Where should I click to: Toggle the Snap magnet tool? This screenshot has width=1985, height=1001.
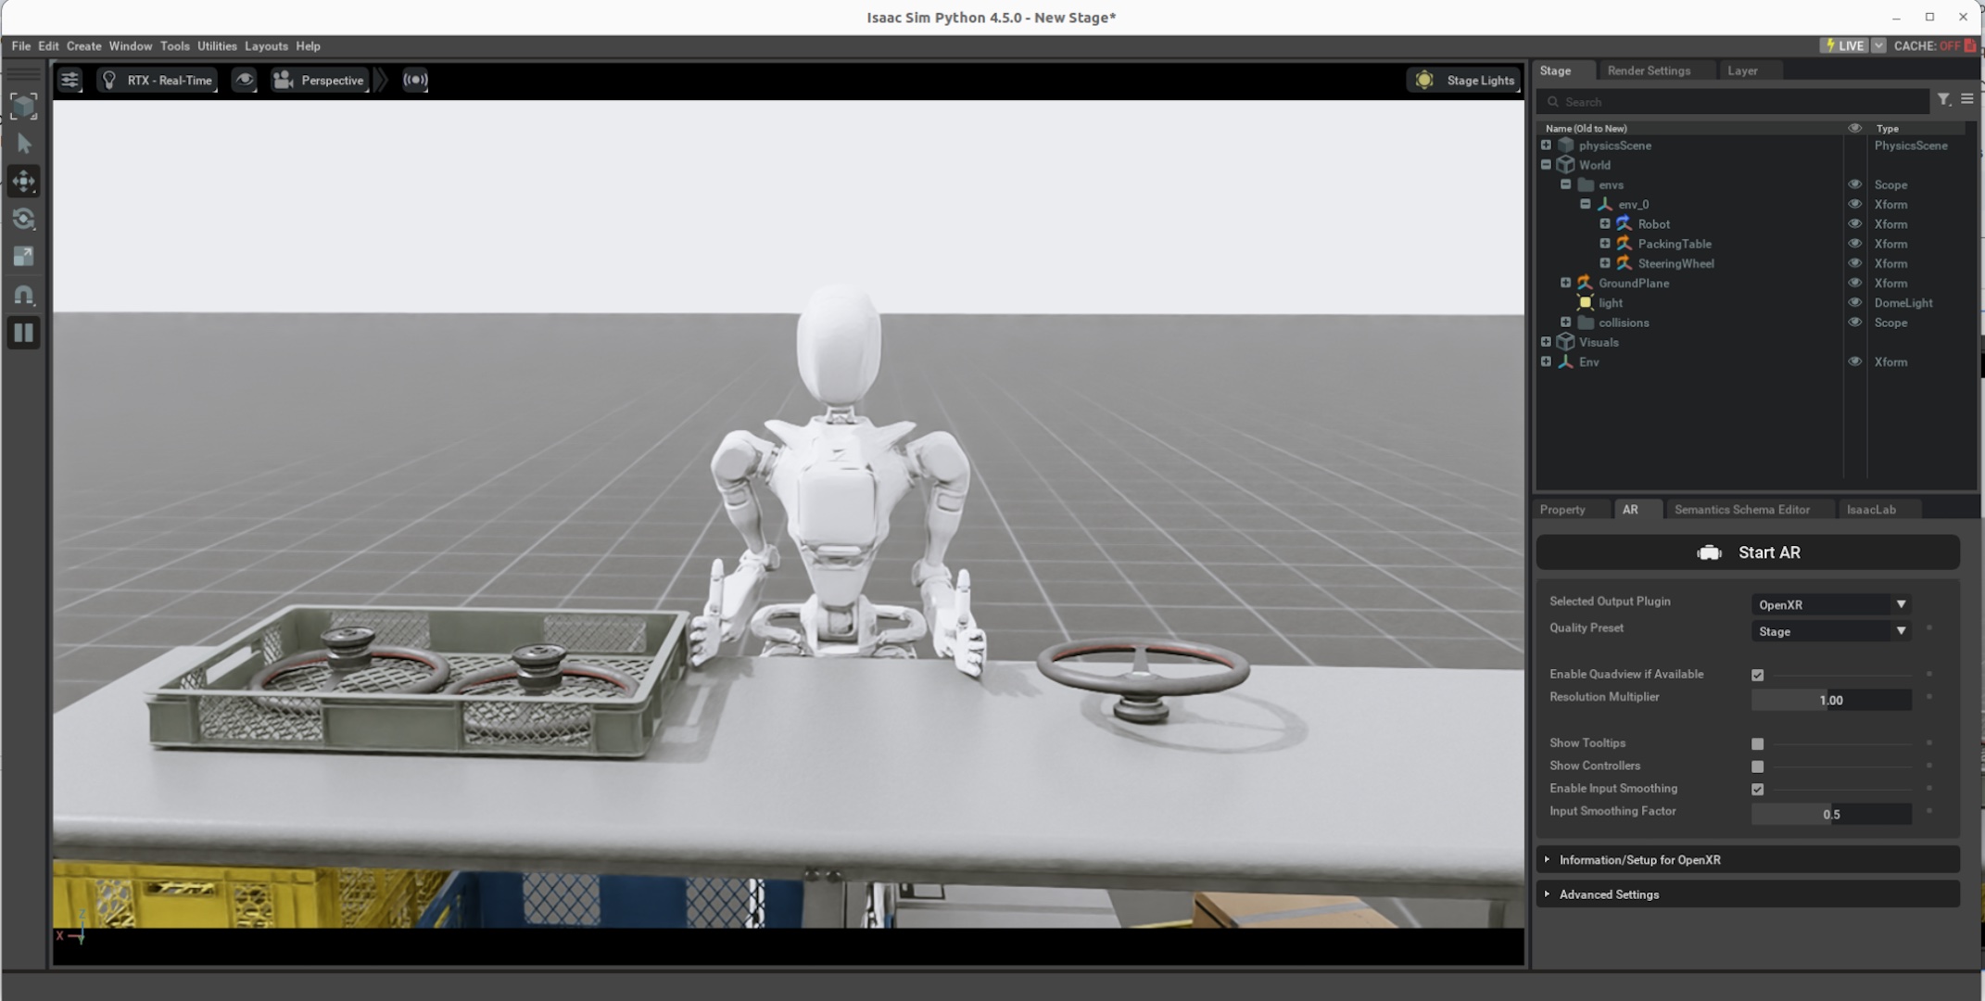point(24,295)
